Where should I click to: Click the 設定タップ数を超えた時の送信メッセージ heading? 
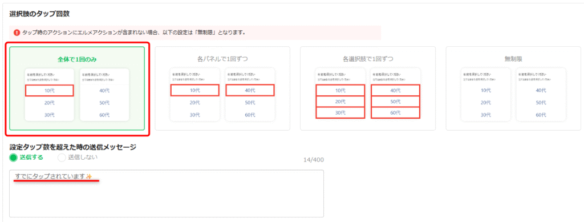click(72, 147)
